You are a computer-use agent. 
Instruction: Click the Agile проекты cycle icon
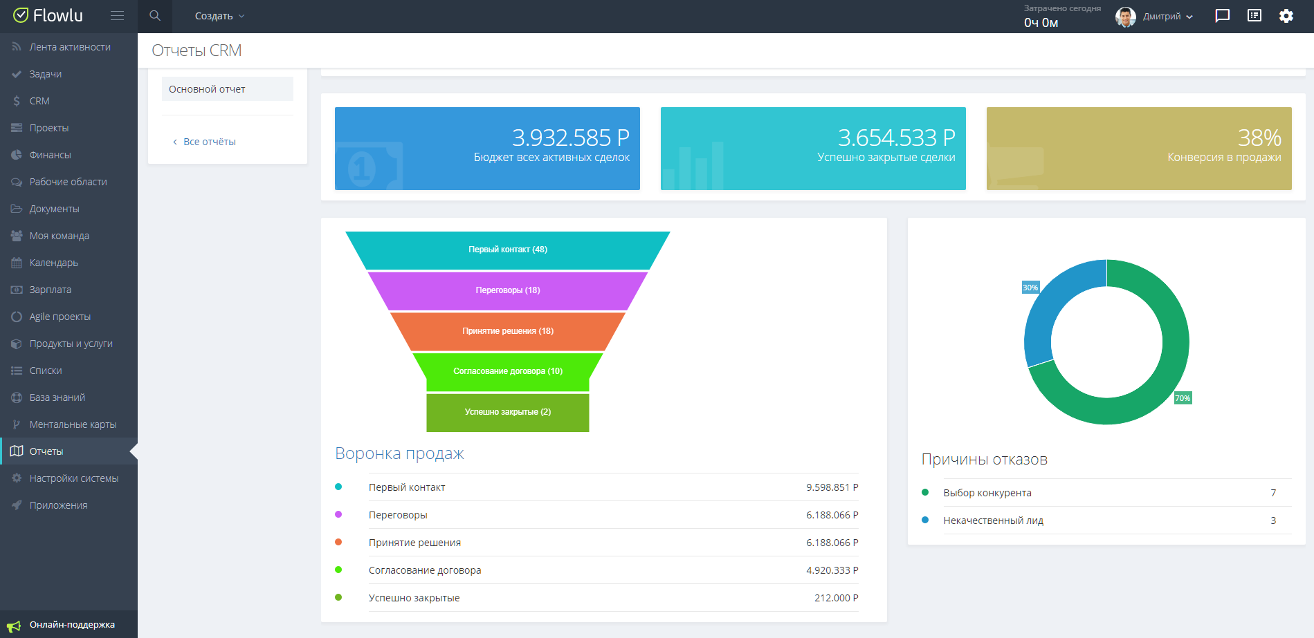tap(17, 317)
